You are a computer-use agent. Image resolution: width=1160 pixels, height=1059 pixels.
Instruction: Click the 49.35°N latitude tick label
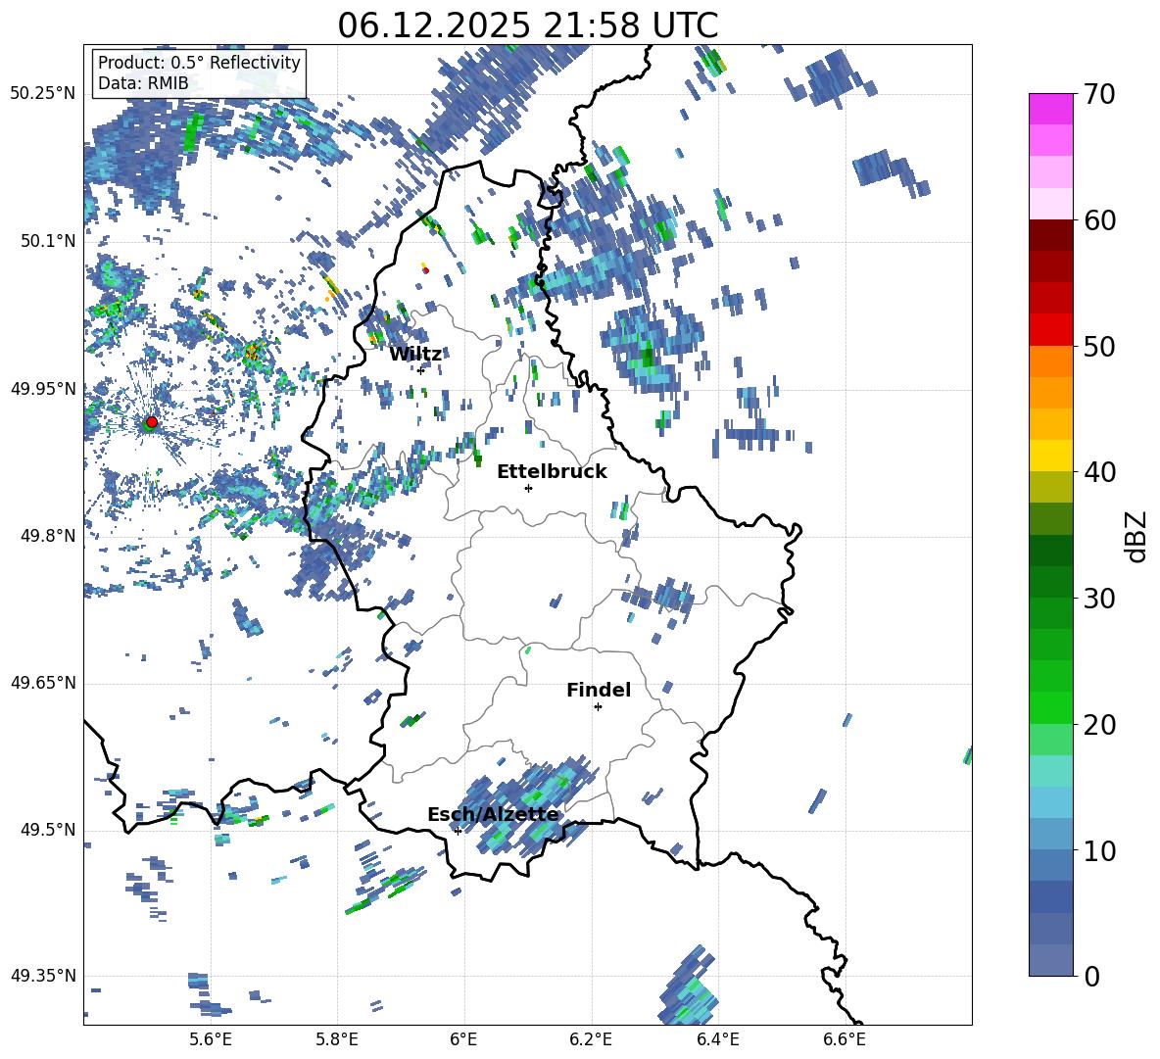pyautogui.click(x=43, y=976)
